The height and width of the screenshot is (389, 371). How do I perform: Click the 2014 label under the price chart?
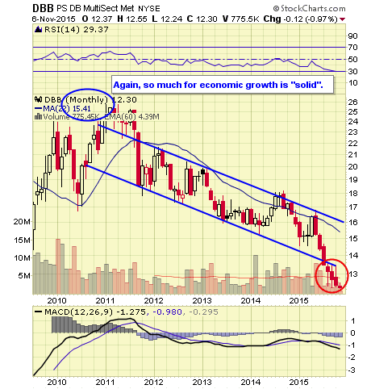point(251,300)
